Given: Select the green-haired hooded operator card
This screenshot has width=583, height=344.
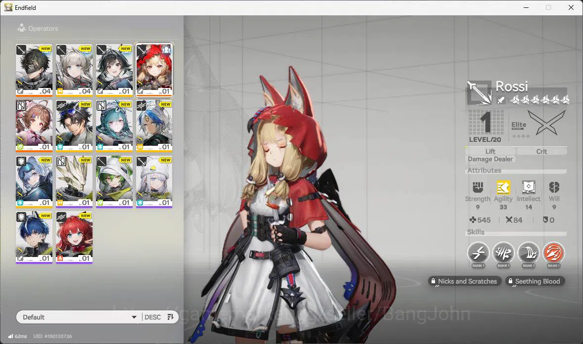Looking at the screenshot, I should coord(114,182).
